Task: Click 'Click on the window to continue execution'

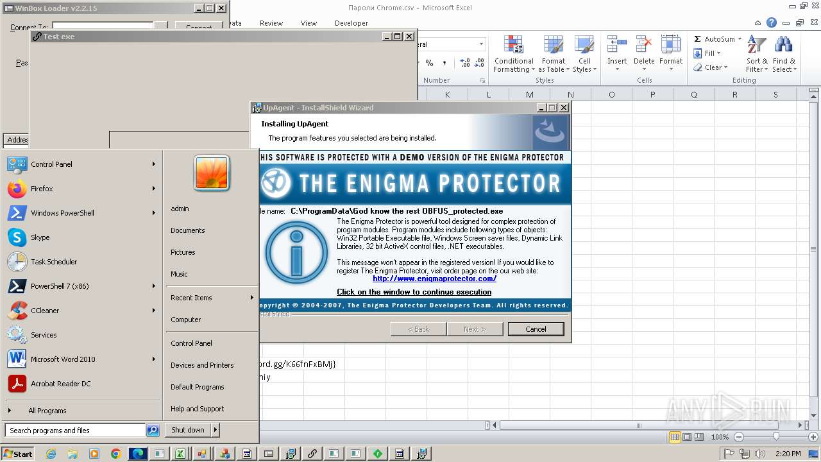Action: (x=414, y=292)
